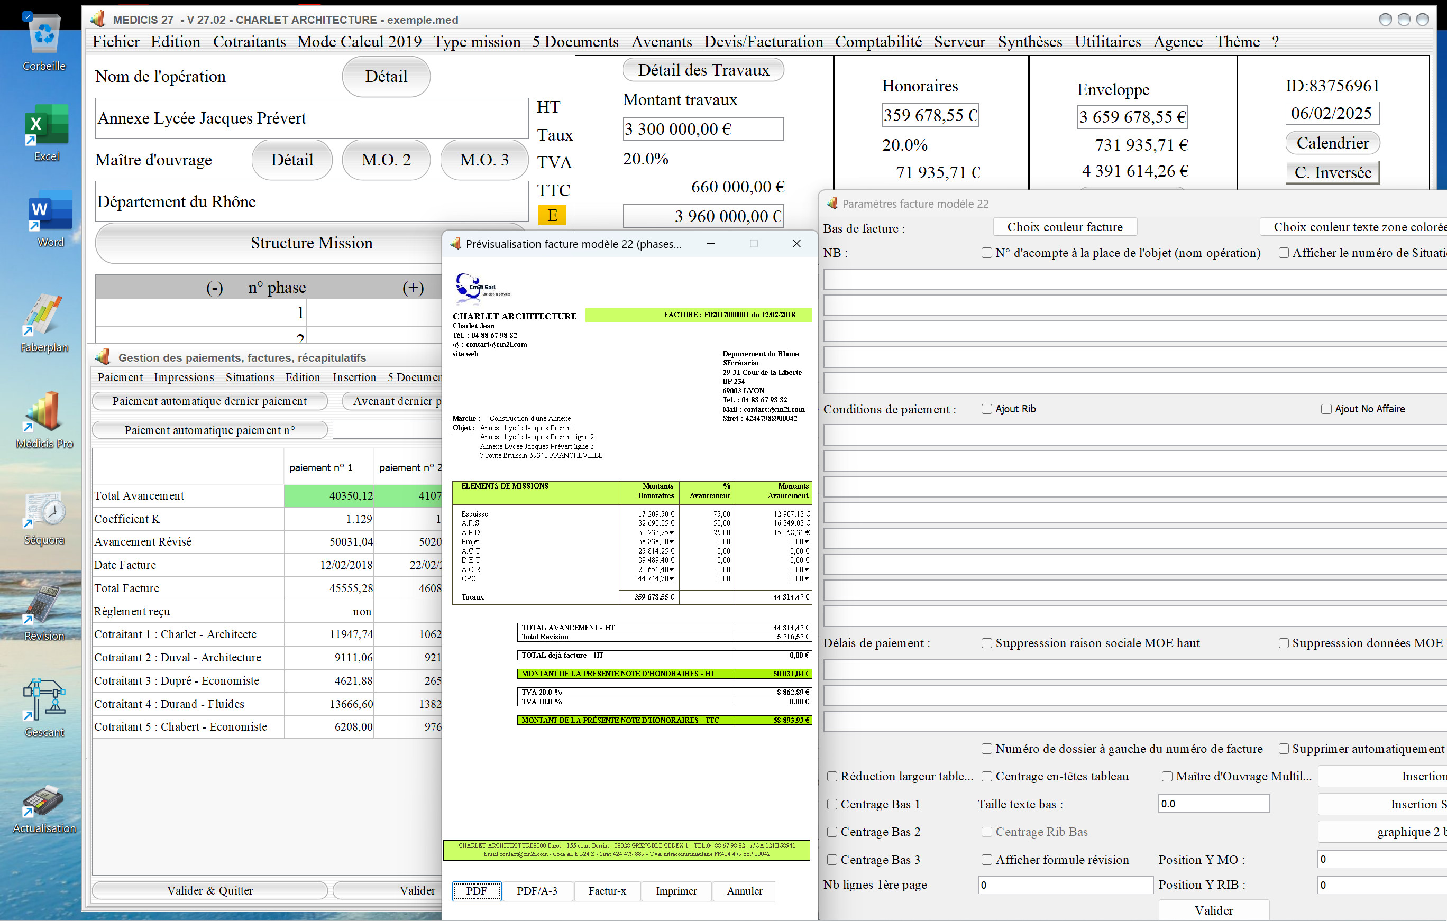Open the Comptabilité menu
1447x921 pixels.
coord(878,41)
